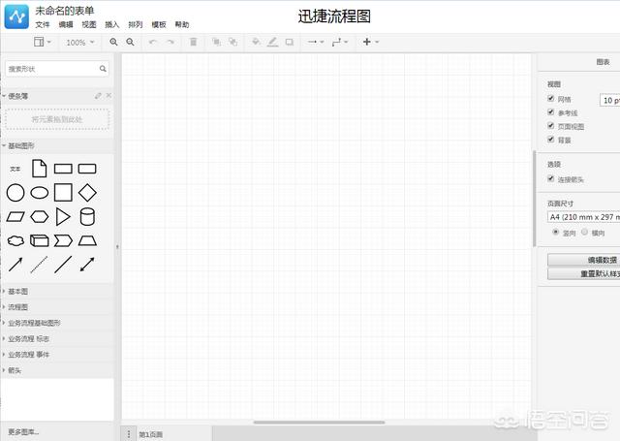Open the 编辑 menu
Screen dimensions: 620x441
pos(66,25)
